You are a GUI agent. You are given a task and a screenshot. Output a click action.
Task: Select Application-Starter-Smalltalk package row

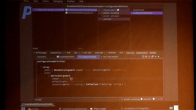[x=49, y=10]
